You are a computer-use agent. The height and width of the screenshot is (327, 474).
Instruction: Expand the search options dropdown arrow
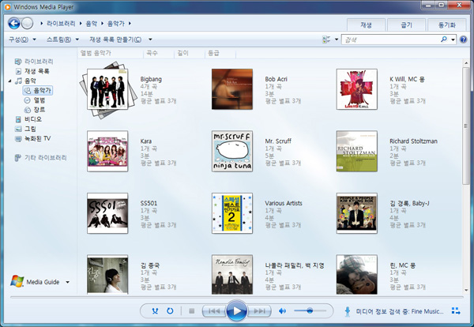[453, 39]
